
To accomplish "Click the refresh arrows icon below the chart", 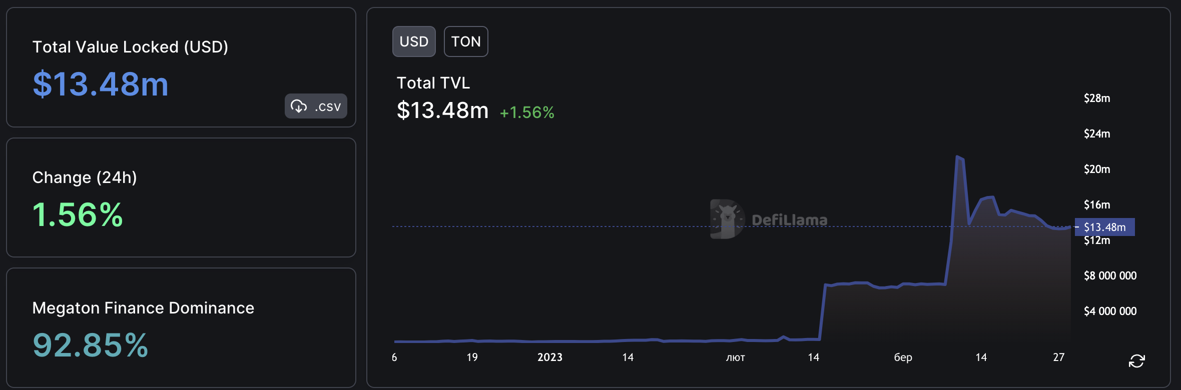I will [1136, 360].
